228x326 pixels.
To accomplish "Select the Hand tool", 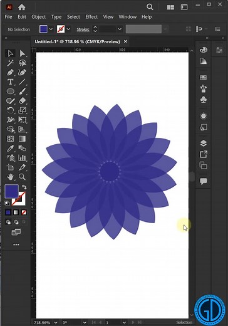I will coord(10,177).
